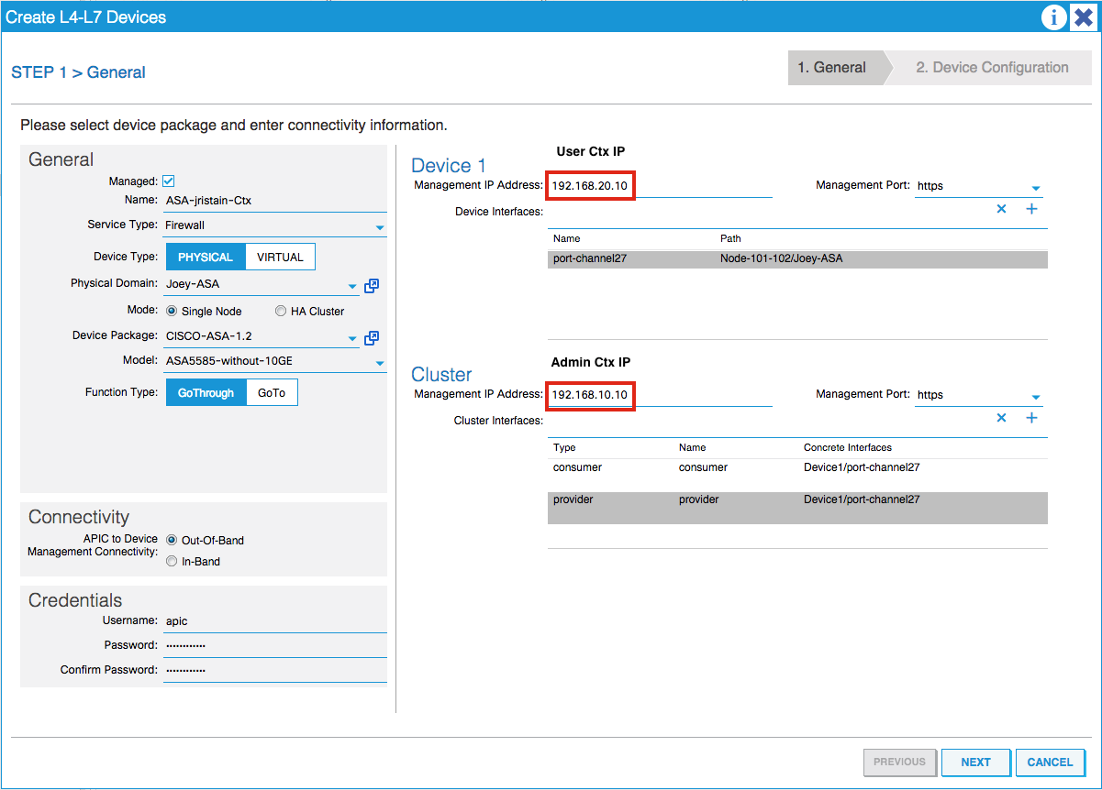Open Device Package pop-out icon
This screenshot has height=790, width=1102.
click(372, 338)
